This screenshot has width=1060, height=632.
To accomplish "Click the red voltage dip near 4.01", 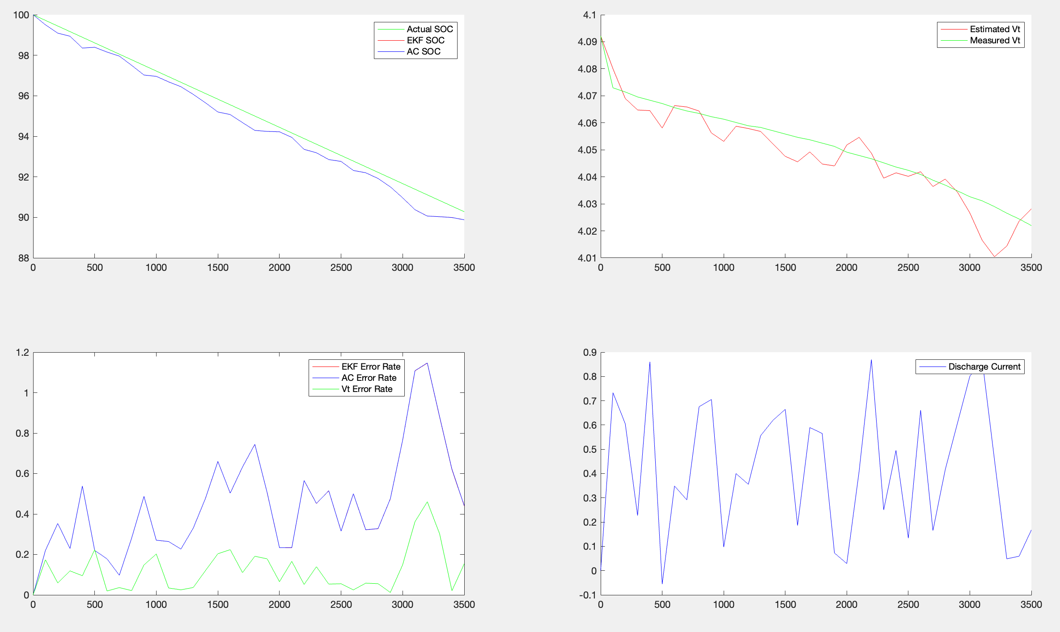I will click(994, 257).
